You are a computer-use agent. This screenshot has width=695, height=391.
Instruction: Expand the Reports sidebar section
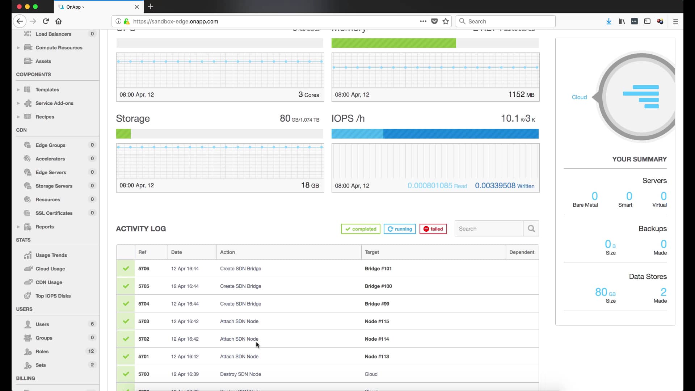coord(18,227)
